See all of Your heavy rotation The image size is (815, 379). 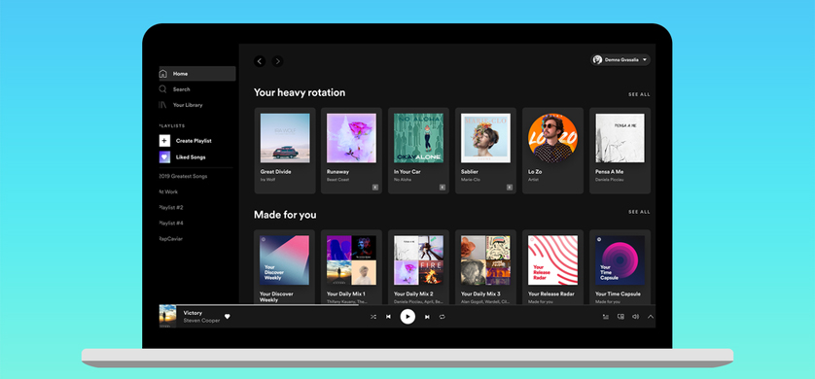(639, 94)
